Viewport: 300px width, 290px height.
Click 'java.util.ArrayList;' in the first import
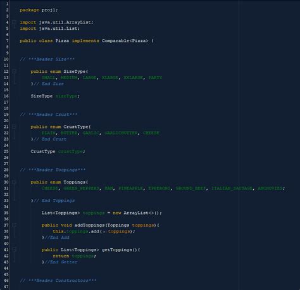coord(66,22)
